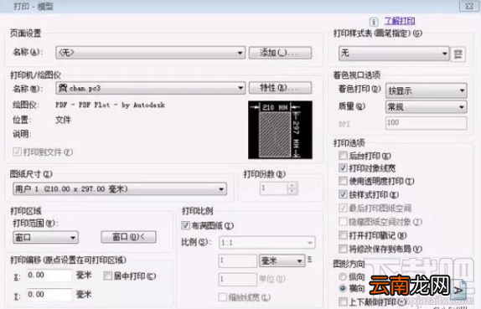Select 横向 orientation radio button
Viewport: 481px width, 309px height.
pyautogui.click(x=343, y=288)
